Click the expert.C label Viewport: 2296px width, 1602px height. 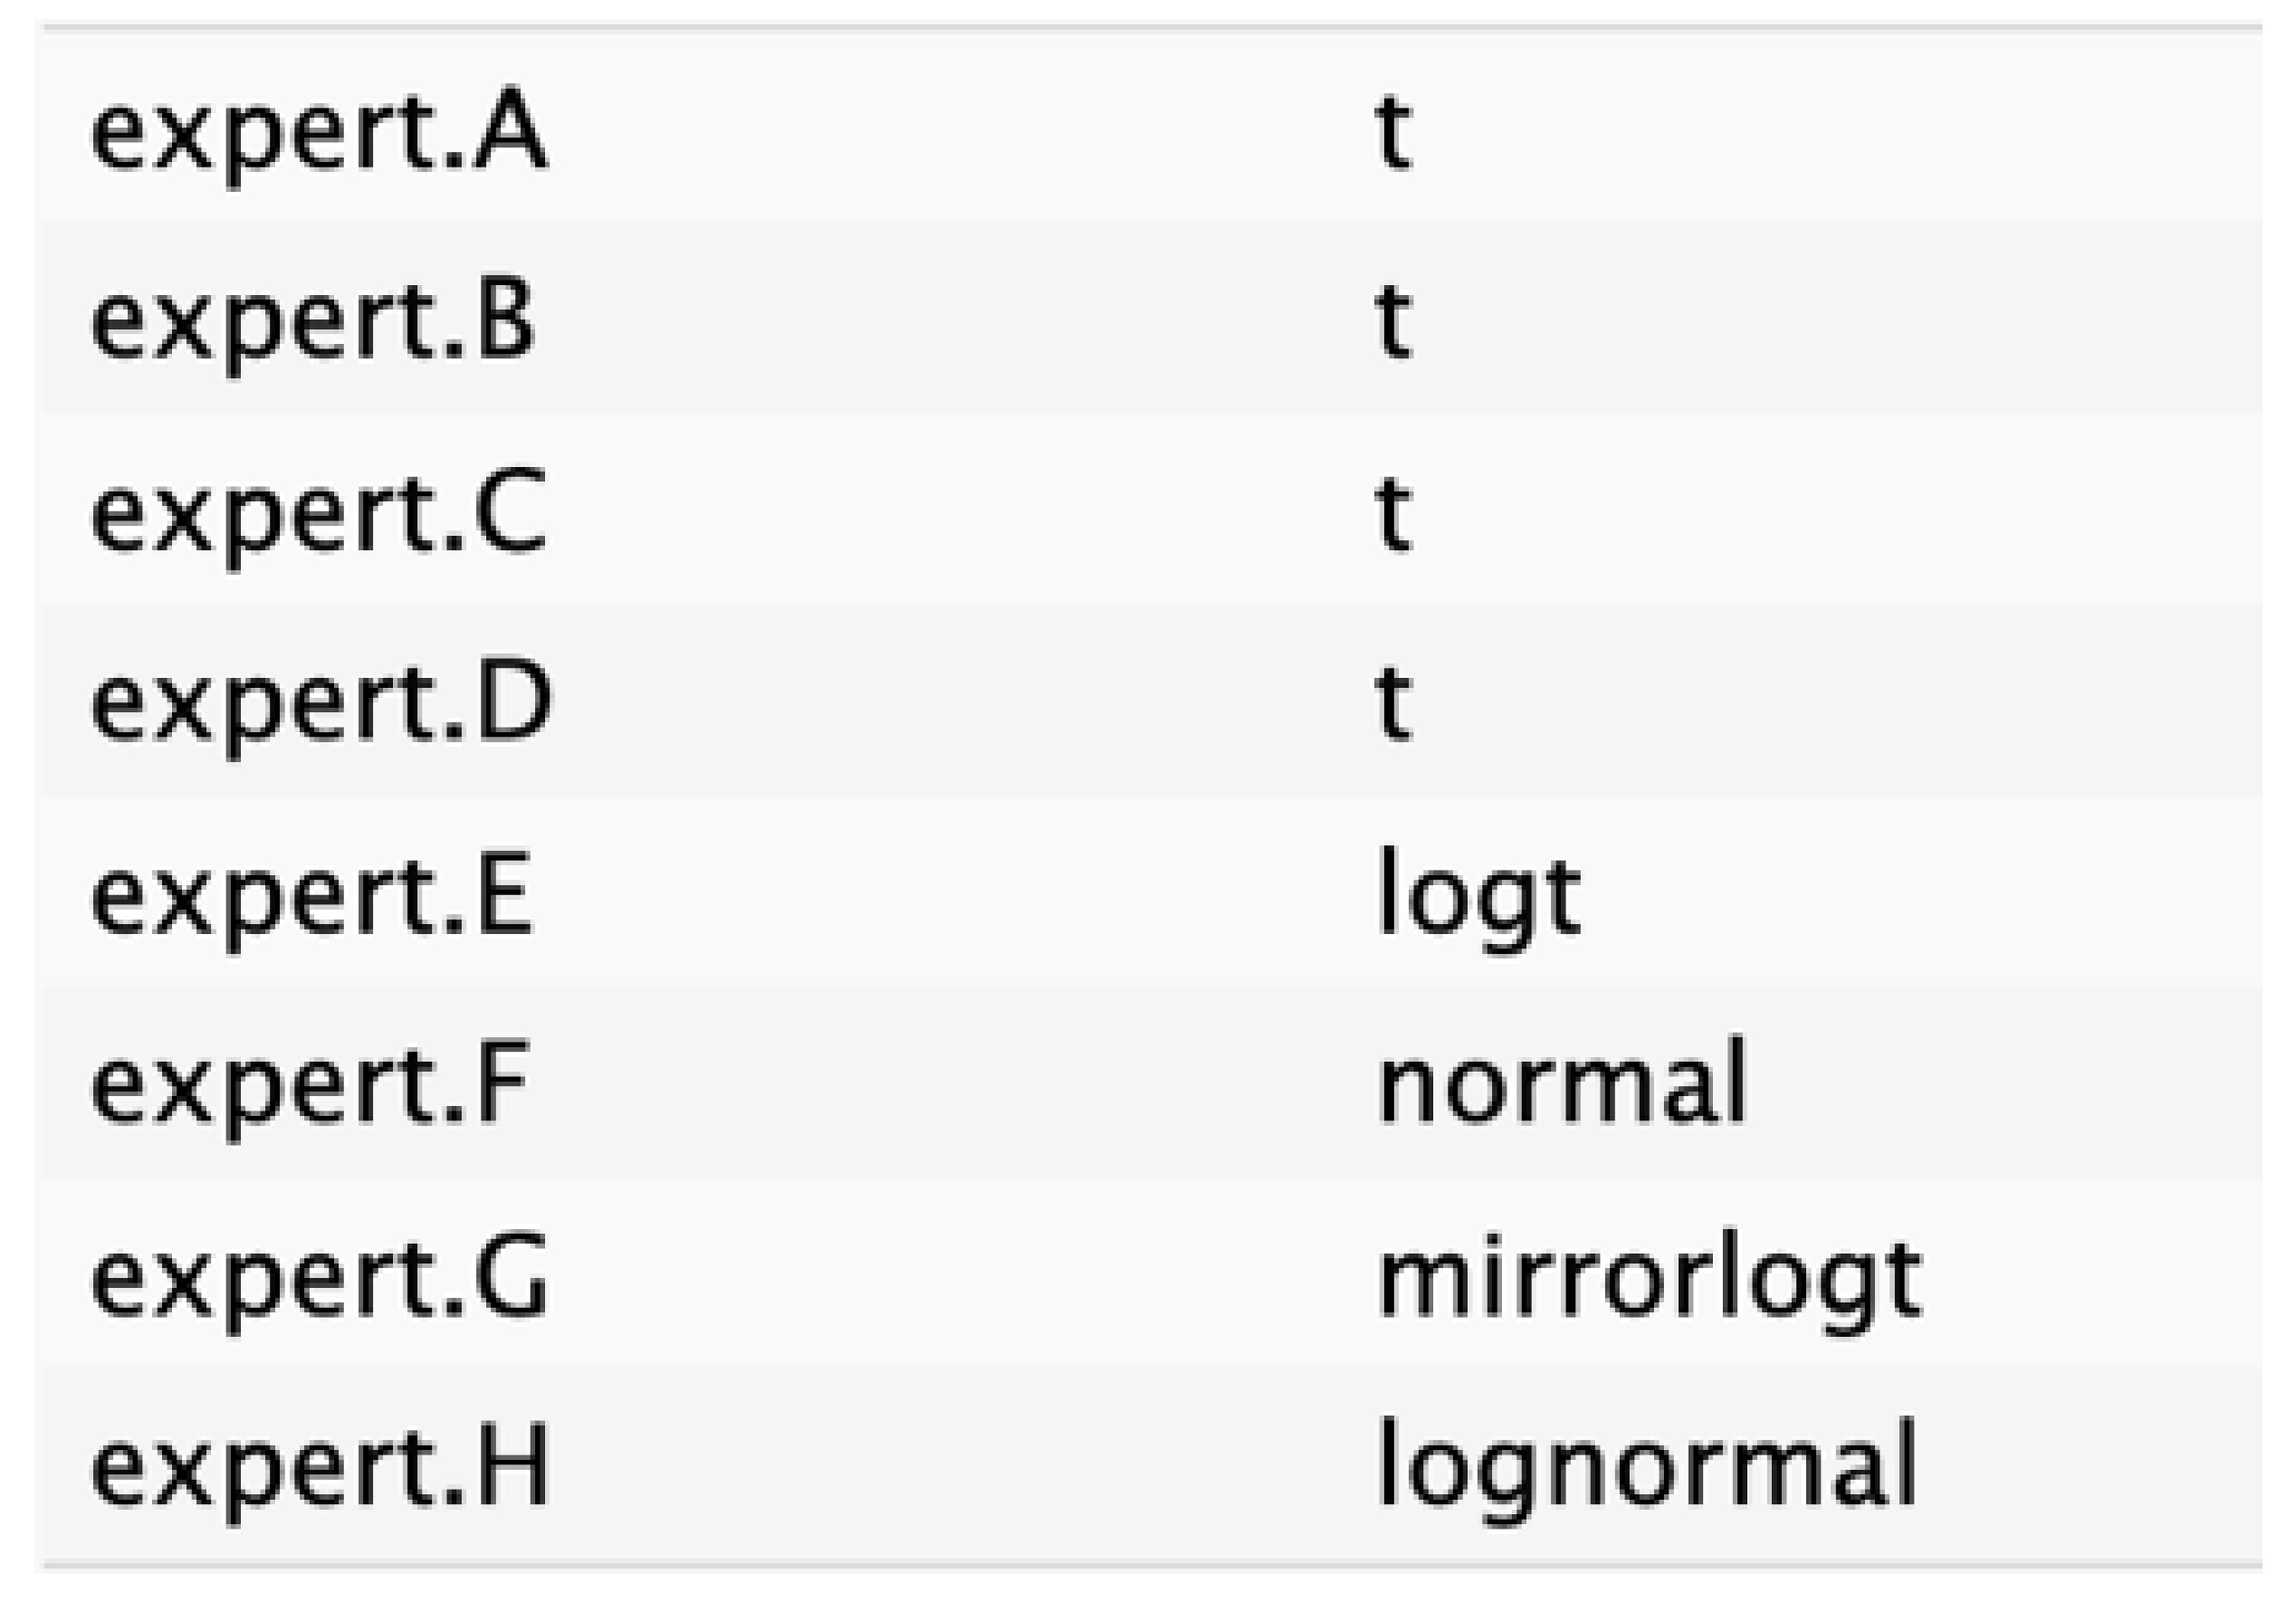318,515
